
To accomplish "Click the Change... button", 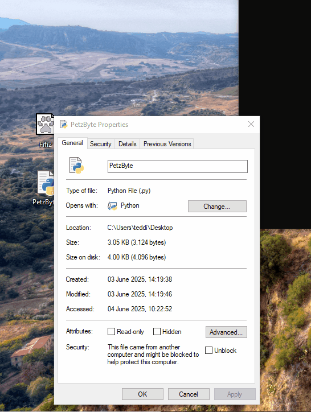I will click(x=217, y=206).
